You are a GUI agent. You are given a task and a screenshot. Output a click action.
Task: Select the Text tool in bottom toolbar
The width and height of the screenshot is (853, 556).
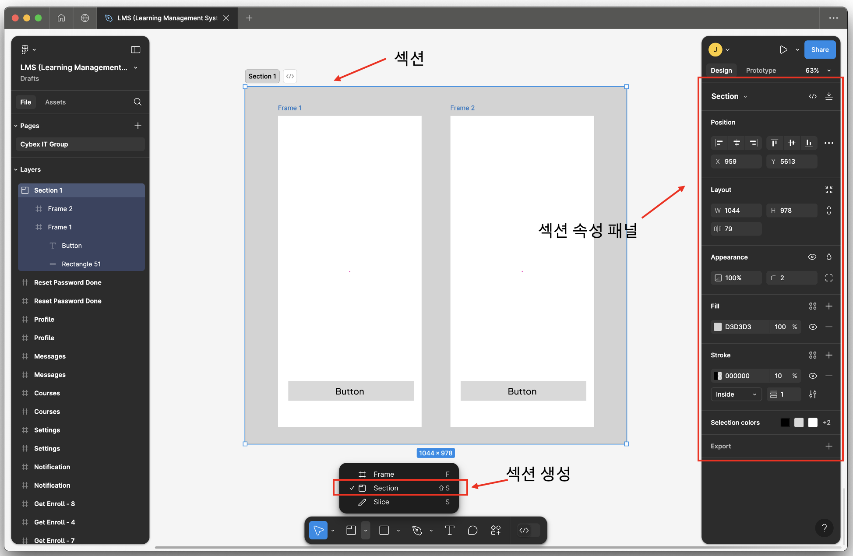(x=449, y=530)
